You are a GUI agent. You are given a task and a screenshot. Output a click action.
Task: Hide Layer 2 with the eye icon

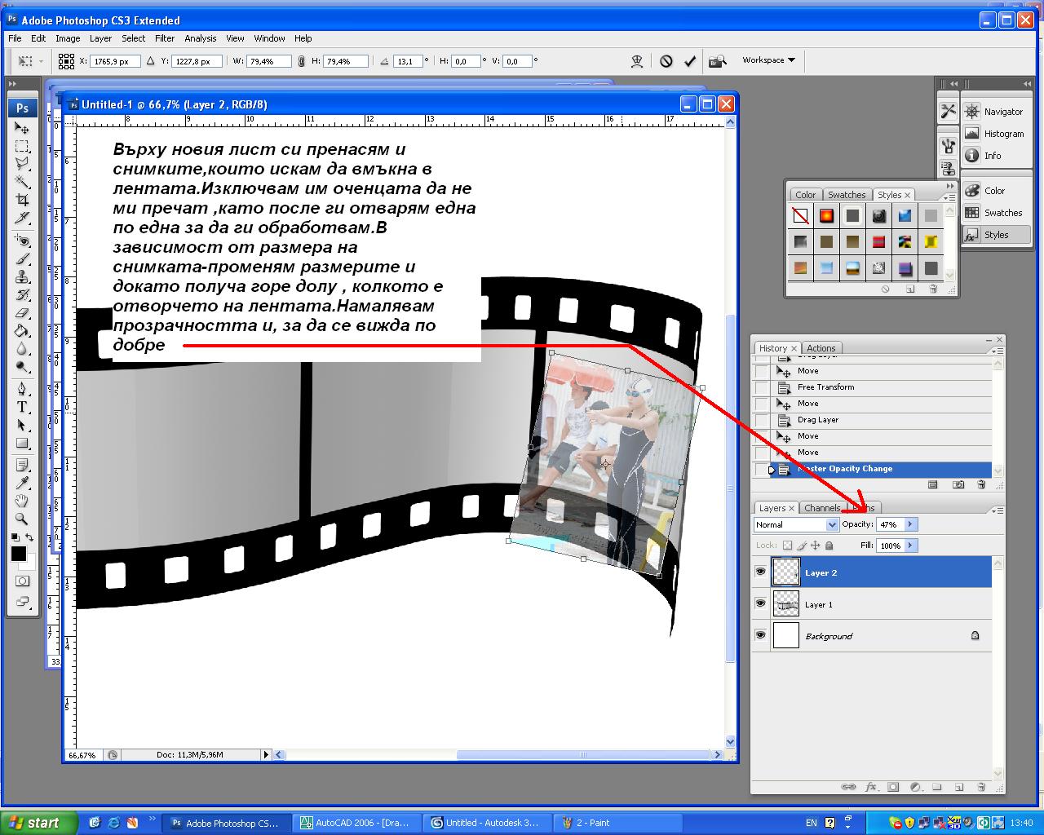760,572
